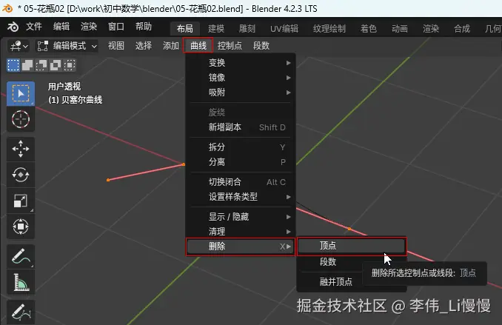The image size is (502, 325).
Task: Switch to the 着色 workspace tab
Action: coord(369,29)
